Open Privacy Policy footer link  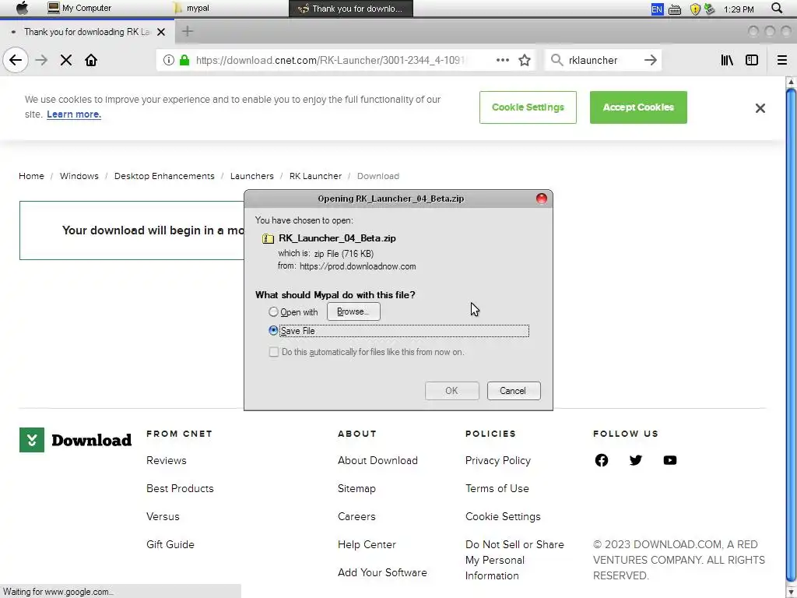[498, 460]
